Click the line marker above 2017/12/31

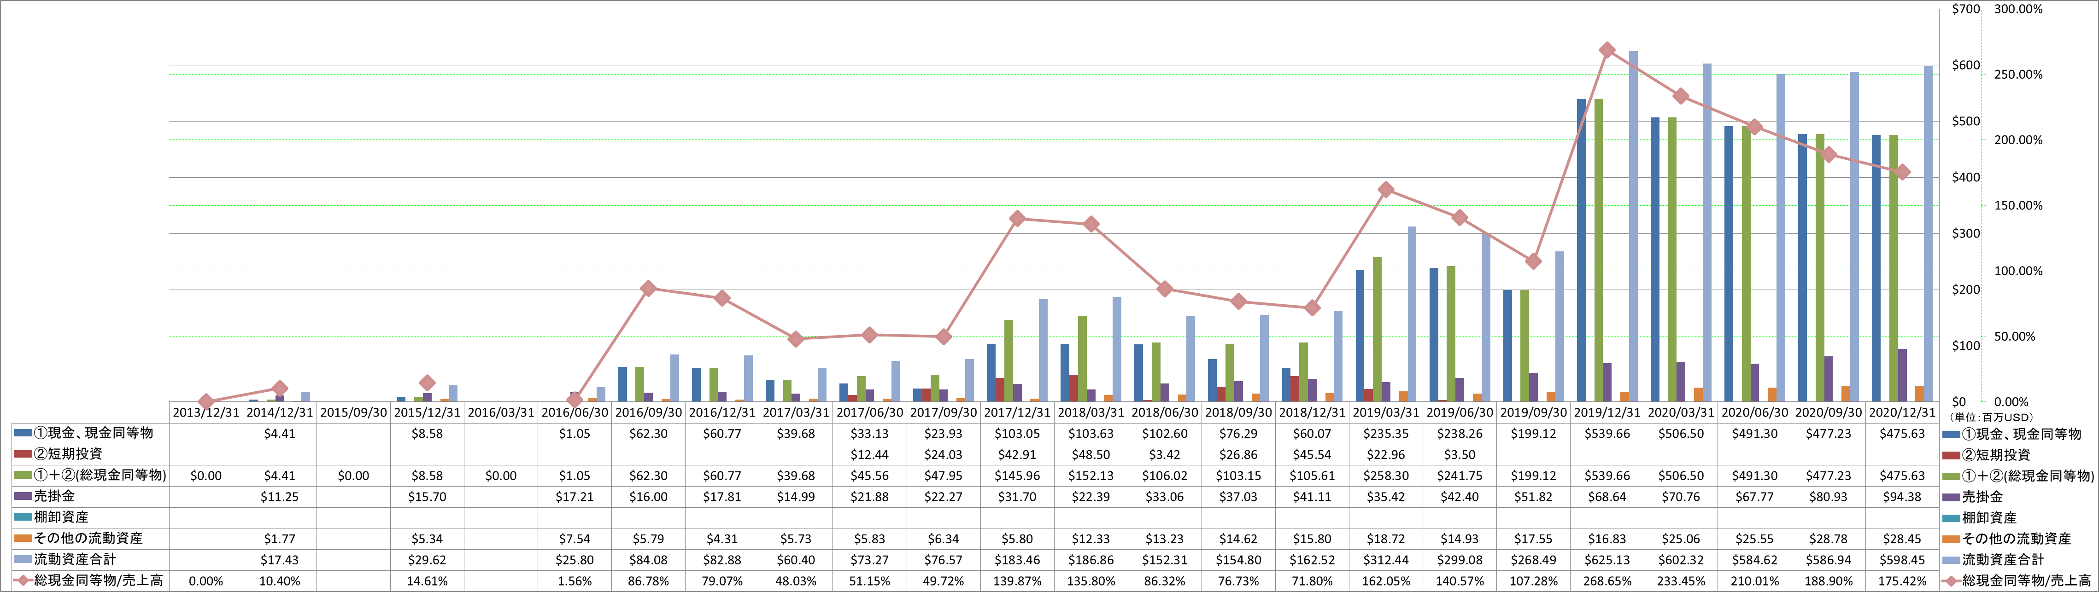tap(1017, 219)
